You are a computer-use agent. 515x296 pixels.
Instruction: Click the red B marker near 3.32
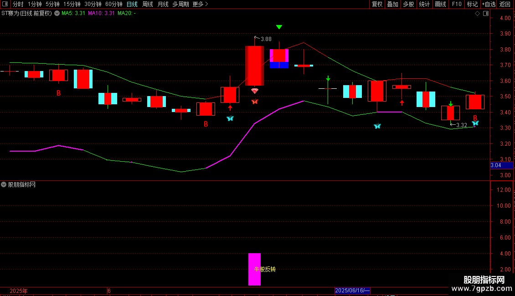(475, 118)
